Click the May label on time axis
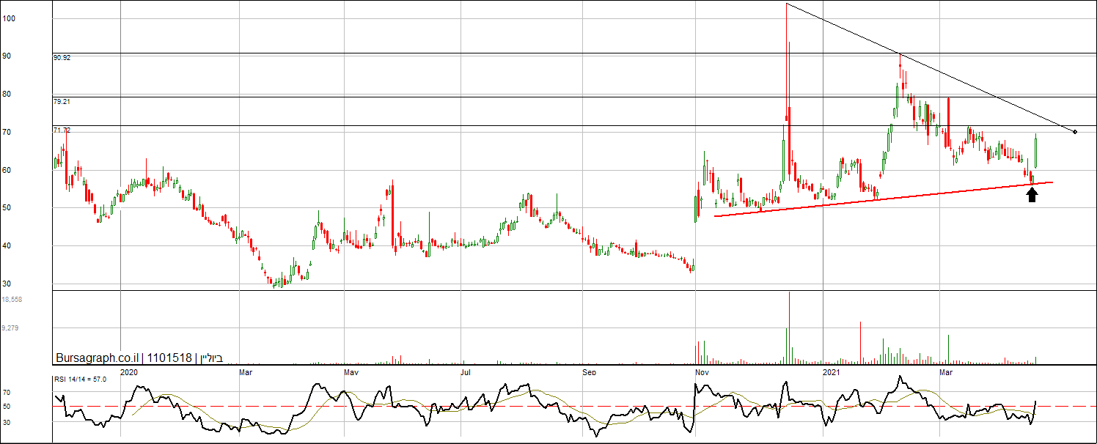The image size is (1097, 444). click(351, 373)
